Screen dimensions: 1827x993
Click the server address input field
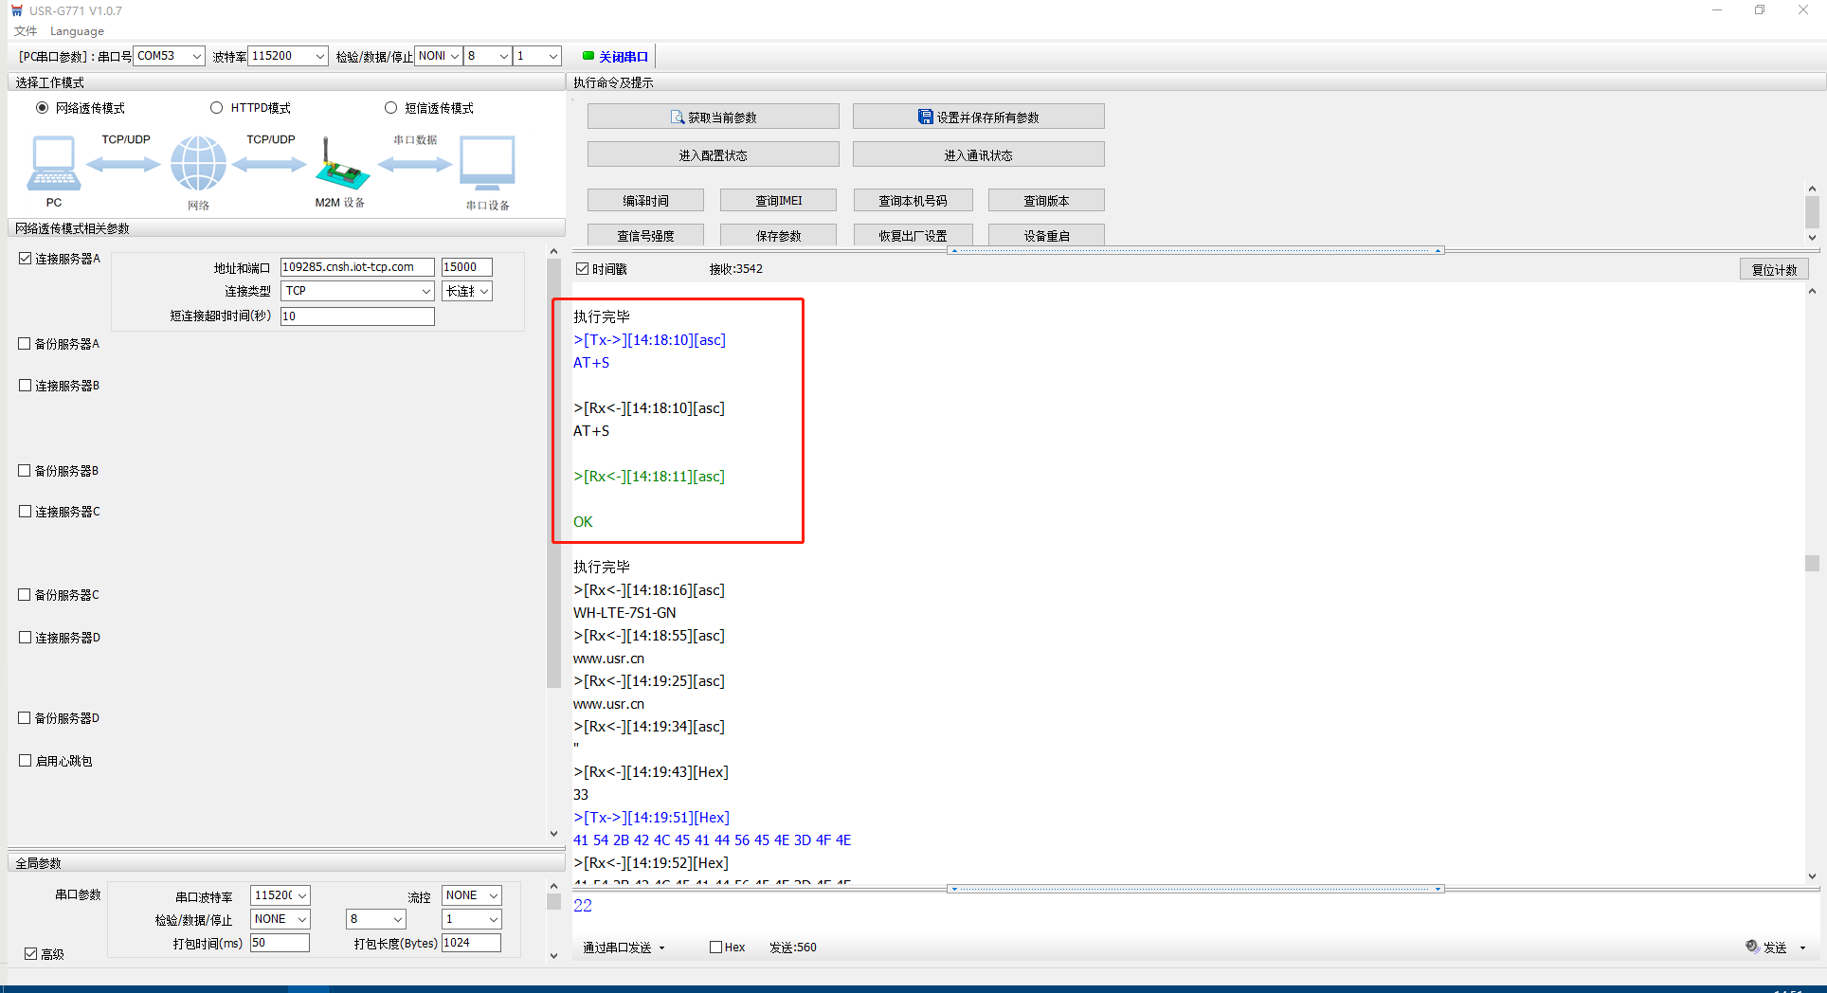pyautogui.click(x=357, y=267)
